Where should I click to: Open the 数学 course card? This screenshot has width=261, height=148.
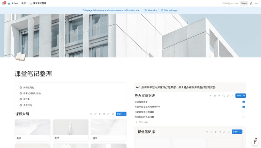click(70, 130)
